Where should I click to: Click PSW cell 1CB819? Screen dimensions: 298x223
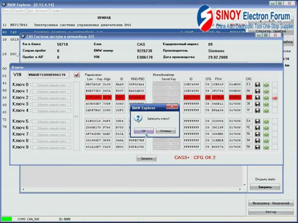218,84
